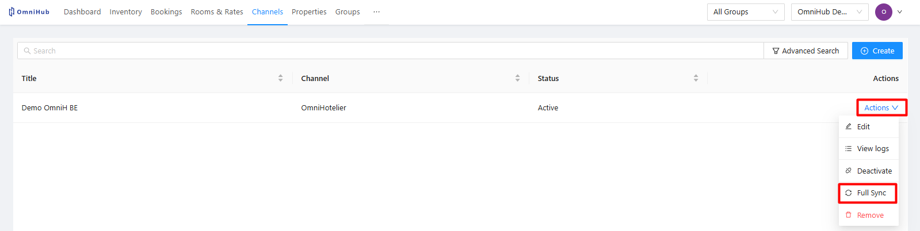Open the more navigation ellipsis menu
Viewport: 920px width, 231px height.
point(376,11)
